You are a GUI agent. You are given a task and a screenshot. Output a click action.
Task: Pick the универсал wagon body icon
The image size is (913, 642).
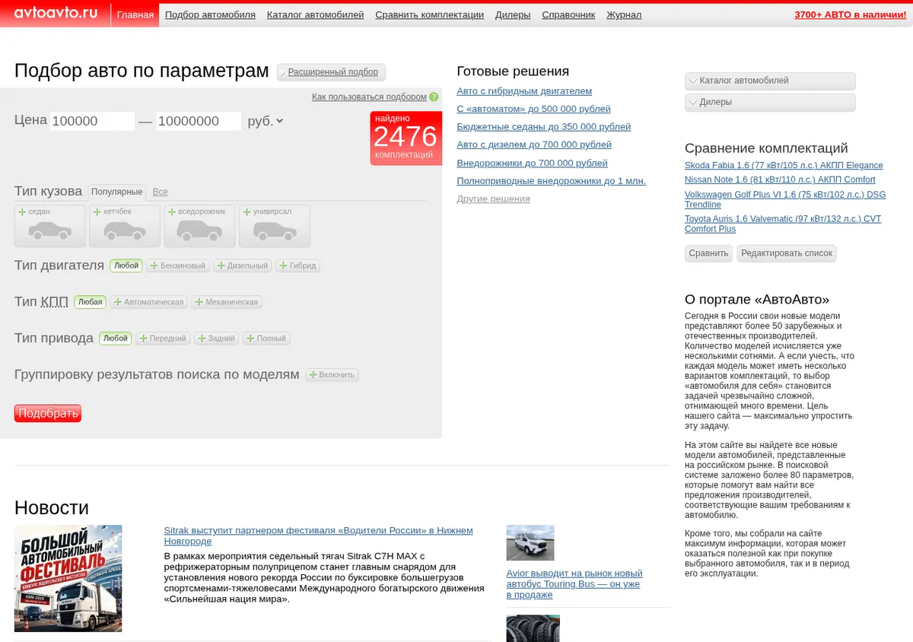(x=275, y=226)
